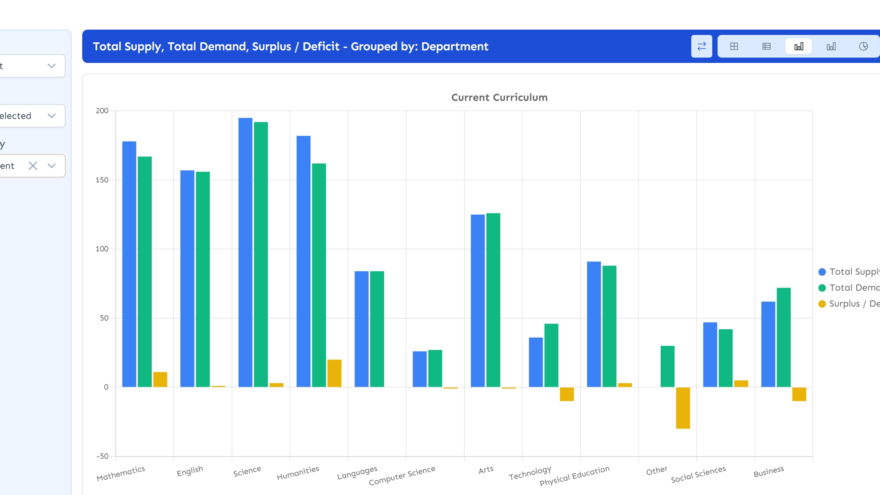This screenshot has width=880, height=495.
Task: Open the group-by dropdown chevron beside the X
Action: coord(52,166)
